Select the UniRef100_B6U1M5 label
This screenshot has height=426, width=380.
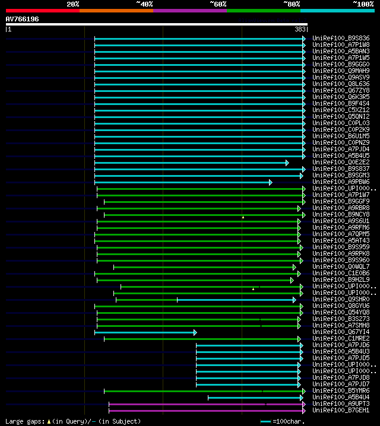[x=341, y=136]
